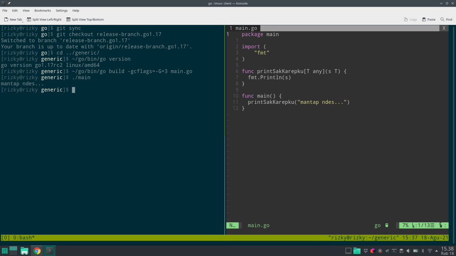Click the software updates tray icon
The width and height of the screenshot is (456, 256).
pyautogui.click(x=380, y=251)
